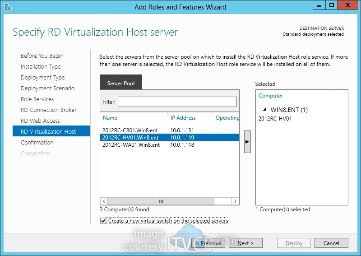
Task: Toggle Create a new virtual switch checkbox
Action: click(x=103, y=220)
